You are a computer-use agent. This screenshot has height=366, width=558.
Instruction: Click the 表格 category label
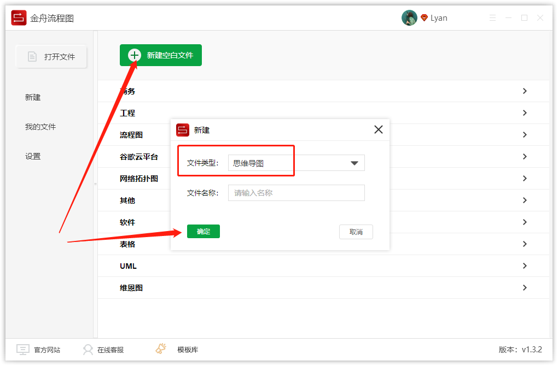[x=127, y=244]
